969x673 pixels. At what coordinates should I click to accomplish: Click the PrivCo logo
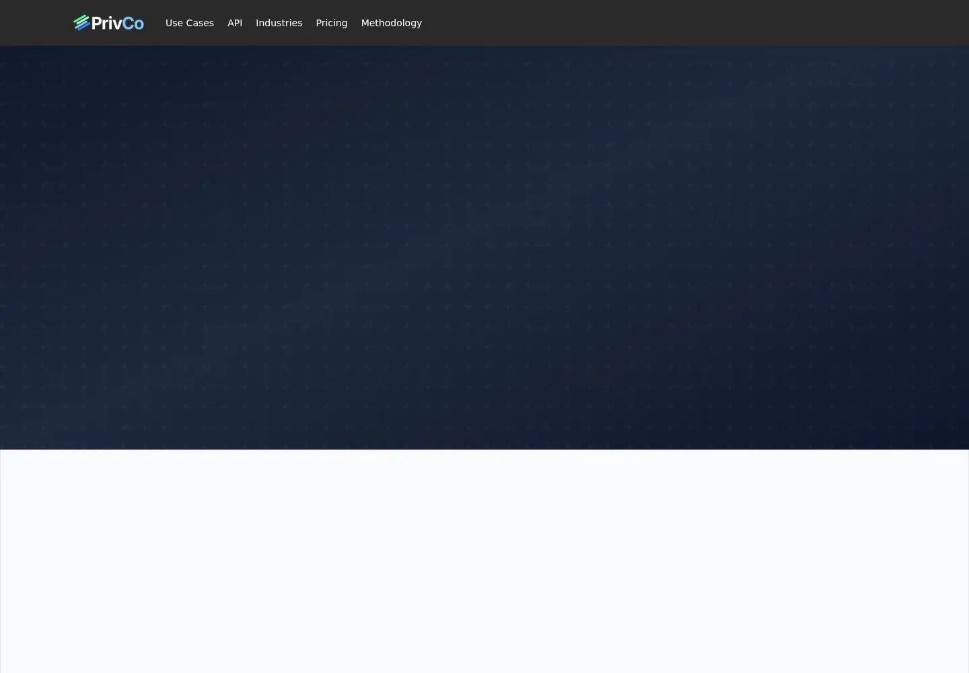coord(108,23)
